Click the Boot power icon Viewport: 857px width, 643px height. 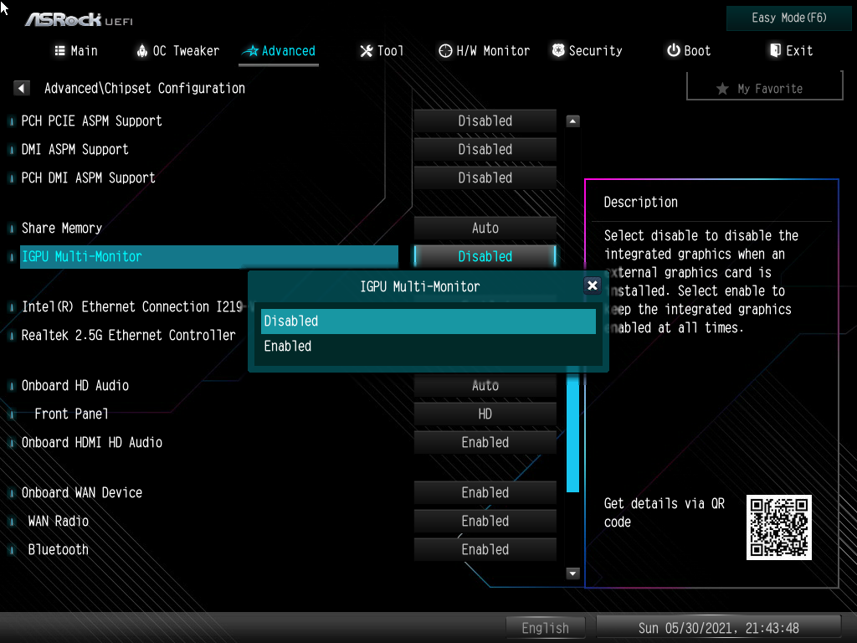coord(674,50)
